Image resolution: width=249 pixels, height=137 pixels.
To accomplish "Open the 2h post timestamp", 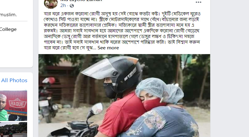I will pyautogui.click(x=63, y=5).
